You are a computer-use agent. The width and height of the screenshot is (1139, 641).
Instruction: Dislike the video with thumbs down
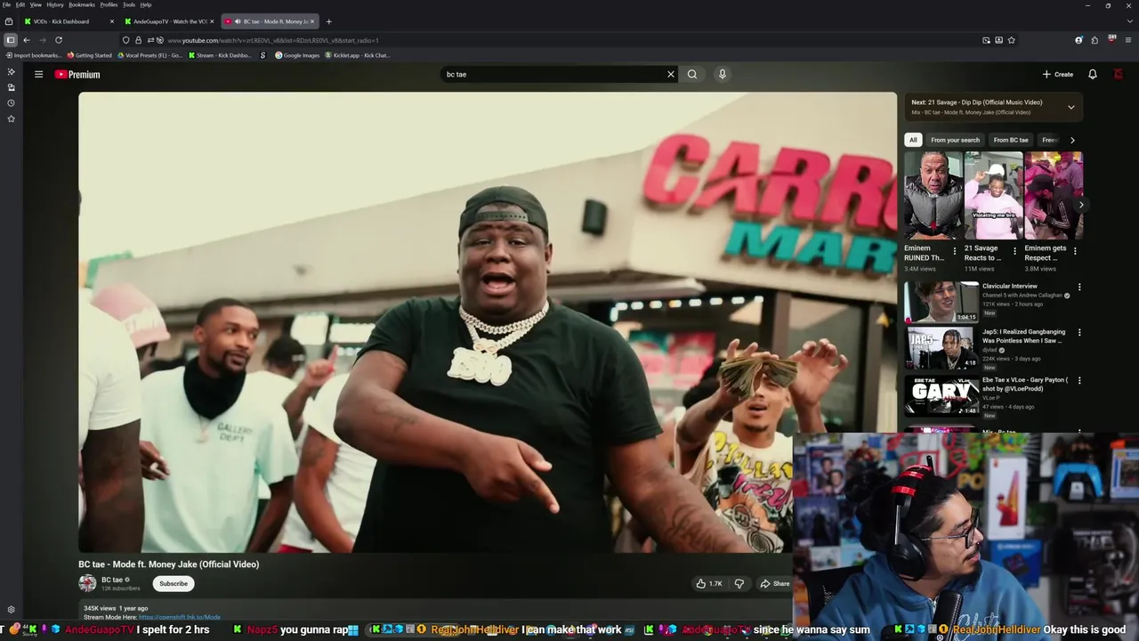click(739, 583)
